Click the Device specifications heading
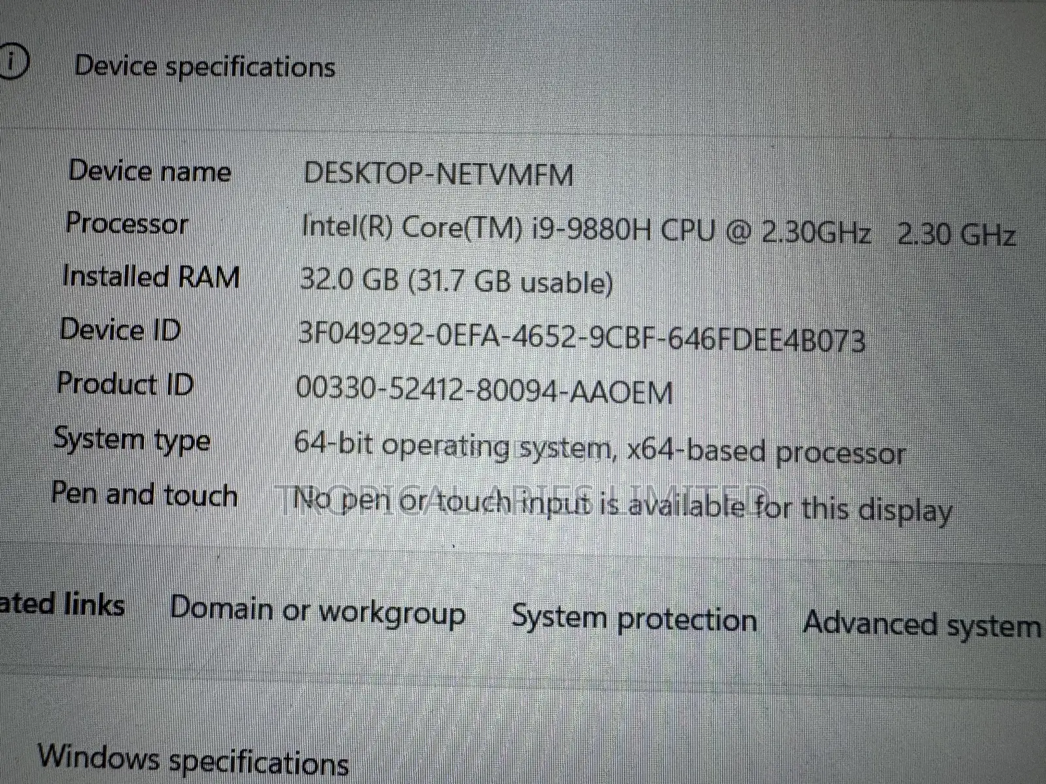Viewport: 1046px width, 784px height. click(x=205, y=67)
